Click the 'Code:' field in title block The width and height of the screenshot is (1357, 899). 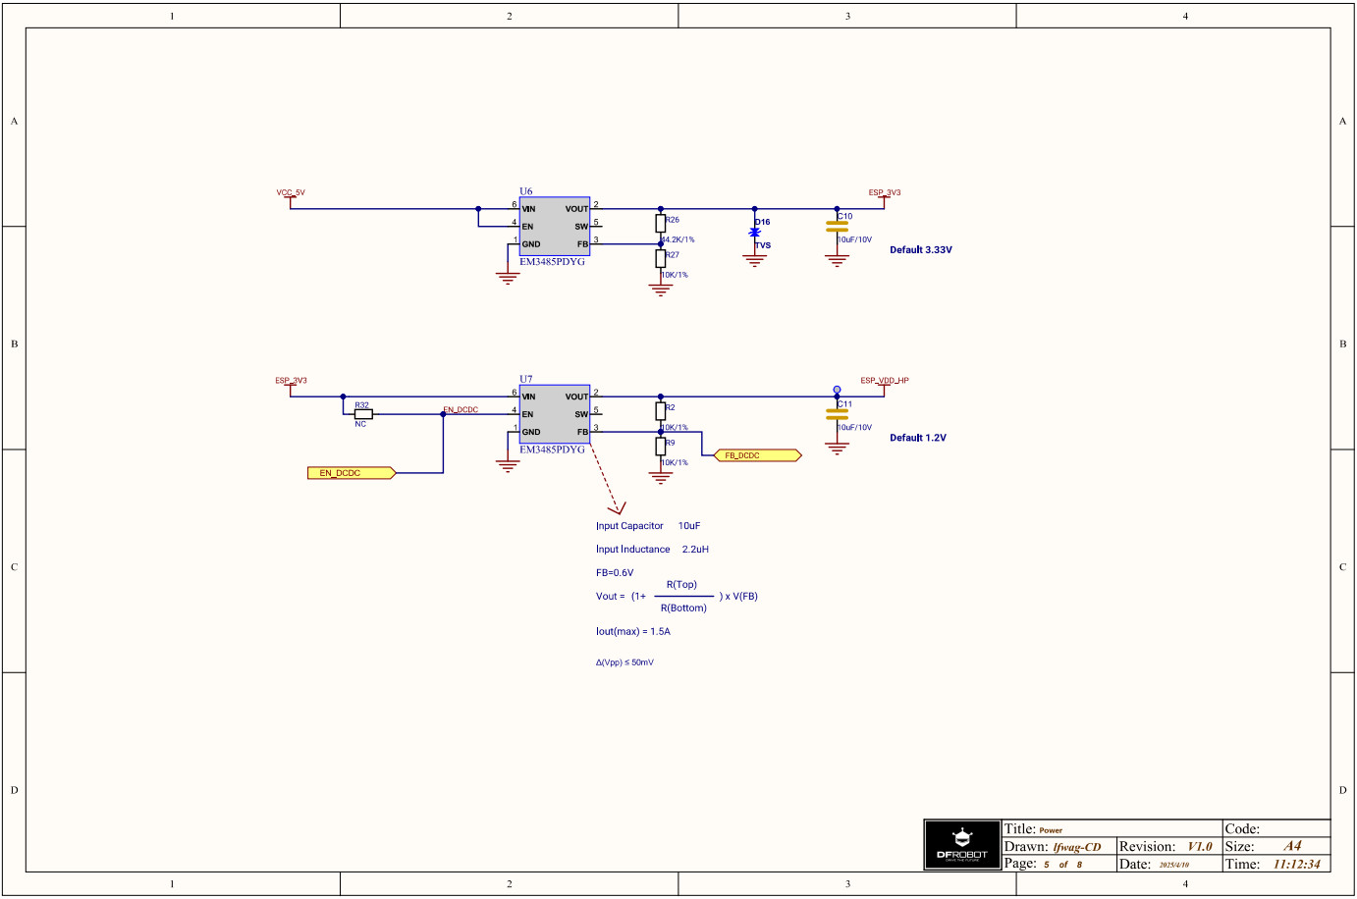point(1276,829)
